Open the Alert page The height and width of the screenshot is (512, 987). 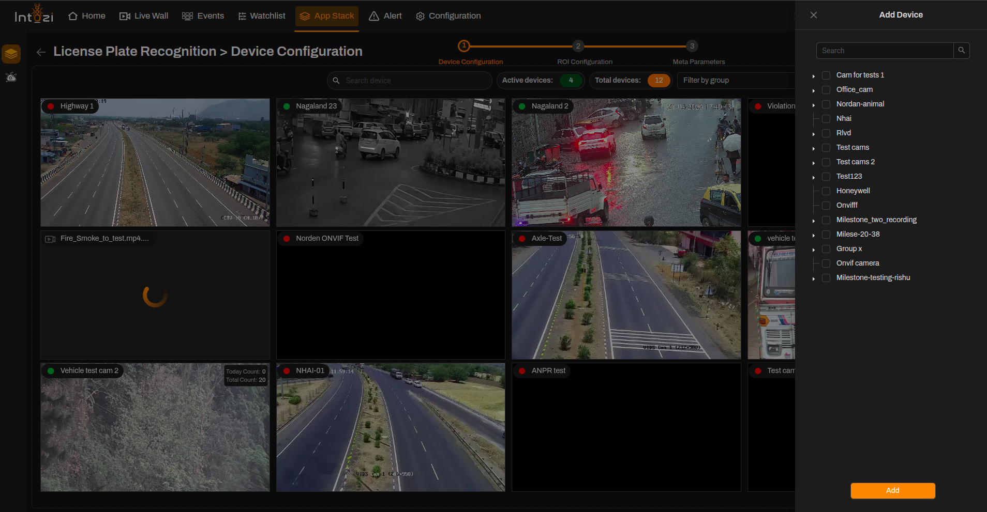(x=385, y=16)
